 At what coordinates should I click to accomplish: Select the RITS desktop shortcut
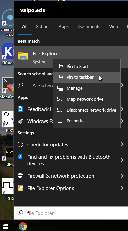[8, 189]
